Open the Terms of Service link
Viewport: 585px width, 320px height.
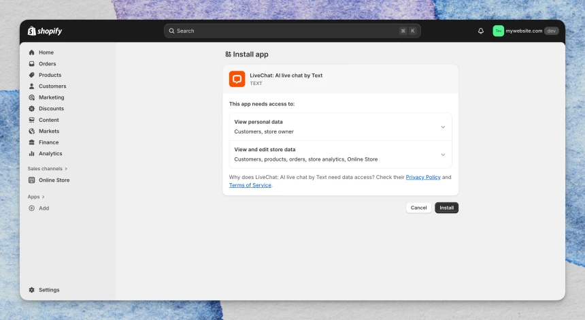[x=250, y=185]
